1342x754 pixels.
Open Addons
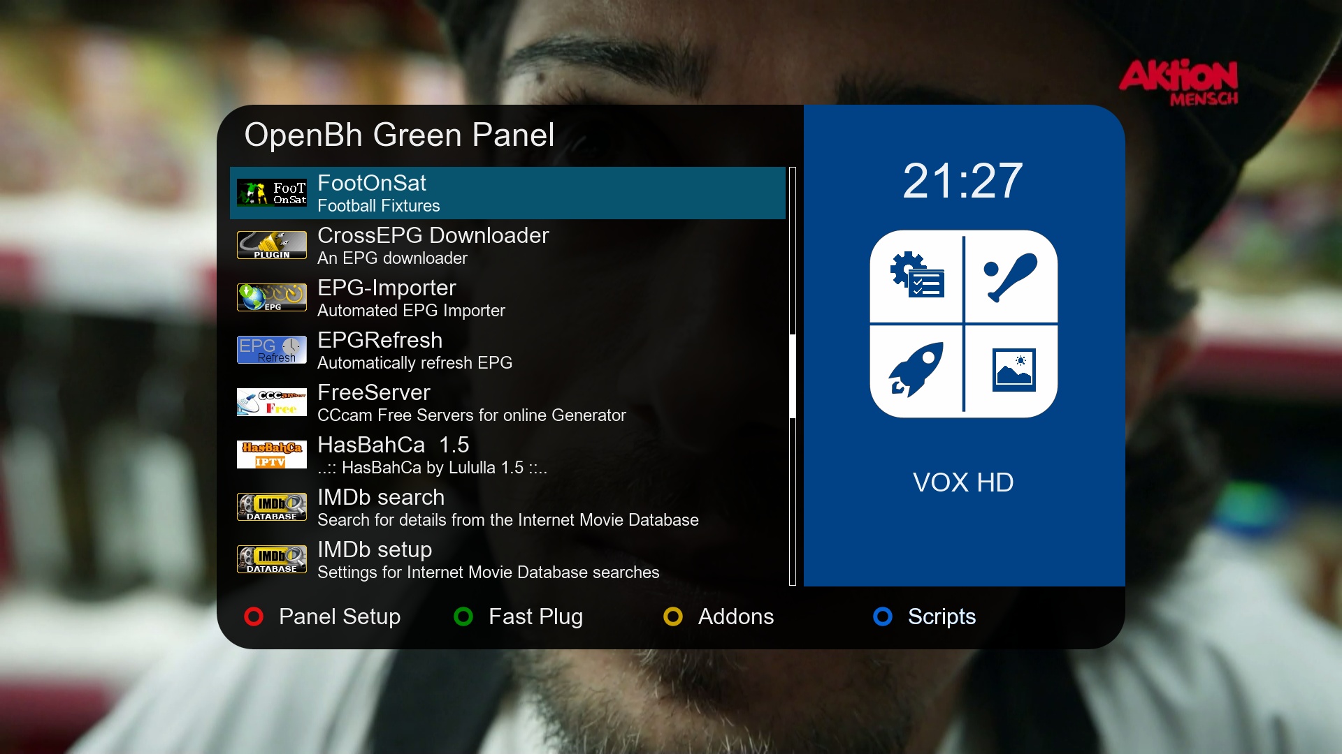click(x=736, y=616)
